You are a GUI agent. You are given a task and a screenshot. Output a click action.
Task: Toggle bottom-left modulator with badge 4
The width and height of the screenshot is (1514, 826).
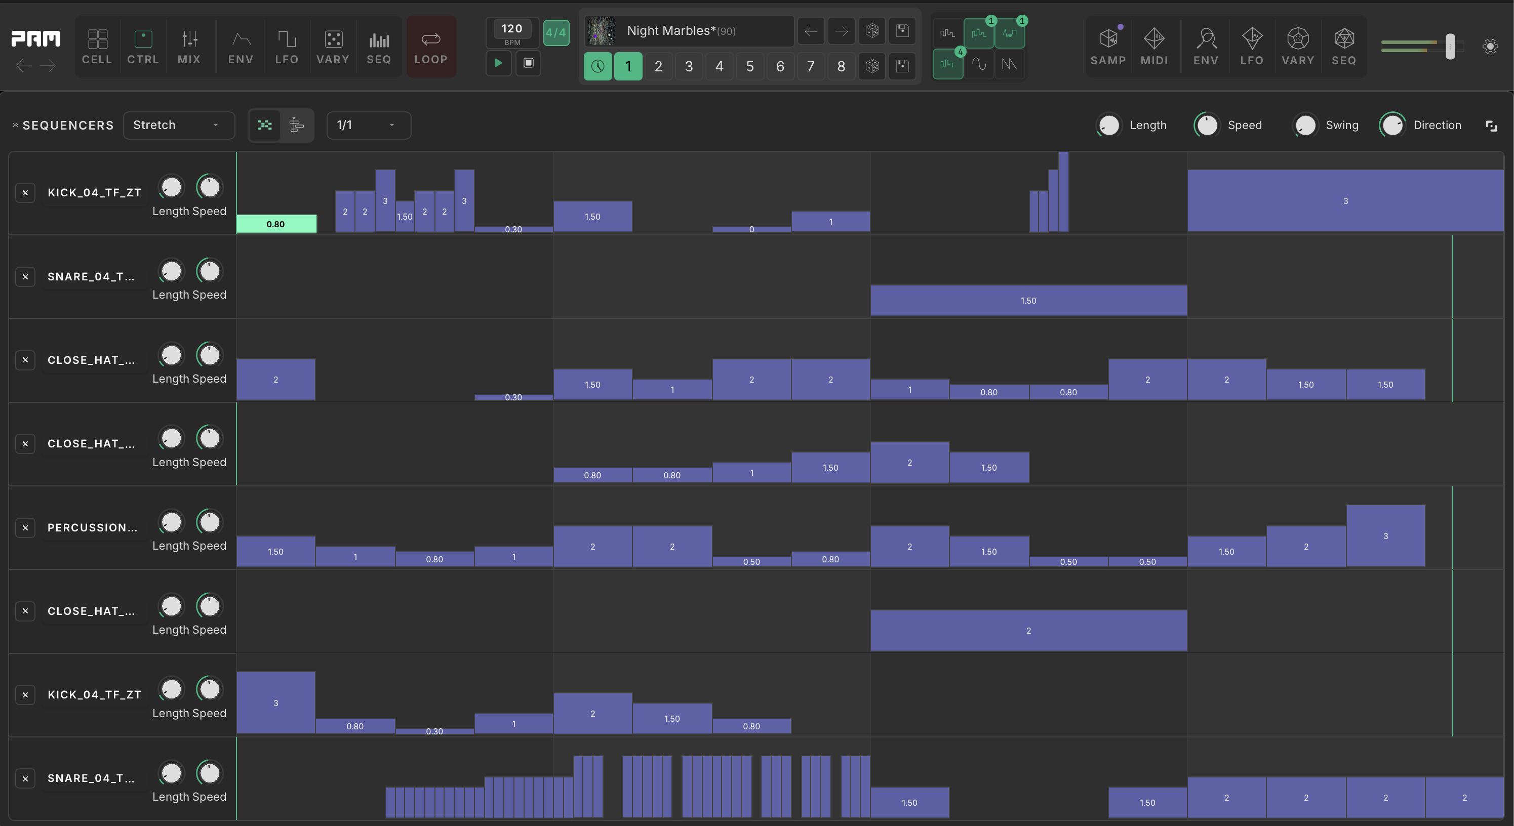pos(947,64)
